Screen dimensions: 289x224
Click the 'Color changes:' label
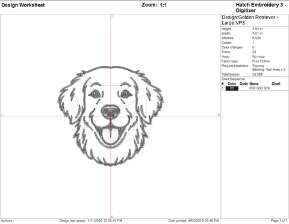[232, 47]
